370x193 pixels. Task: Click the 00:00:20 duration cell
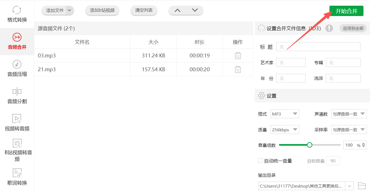tap(199, 69)
